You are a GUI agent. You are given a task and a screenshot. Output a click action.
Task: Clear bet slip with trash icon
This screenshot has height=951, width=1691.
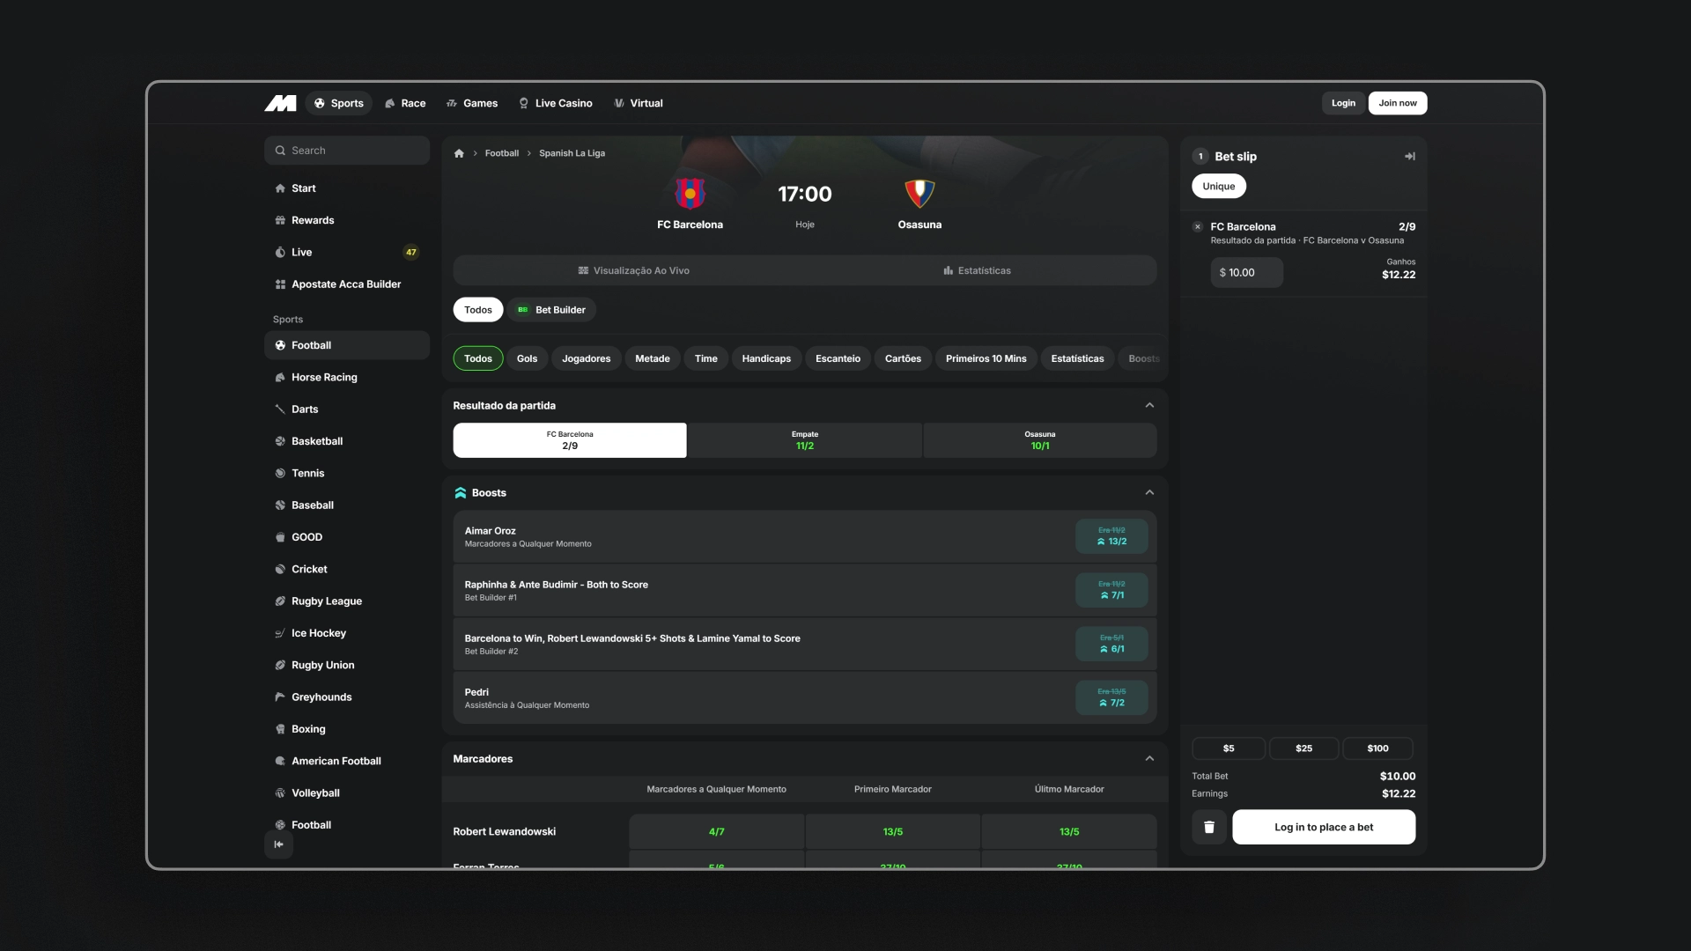click(x=1209, y=827)
